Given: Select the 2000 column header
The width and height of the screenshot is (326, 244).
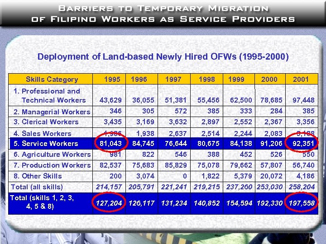Looking at the screenshot, I should tap(269, 79).
